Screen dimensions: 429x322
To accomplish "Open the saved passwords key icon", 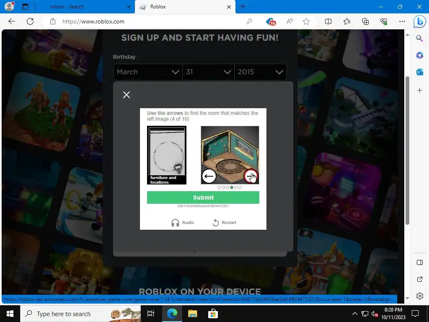I will 249,22.
